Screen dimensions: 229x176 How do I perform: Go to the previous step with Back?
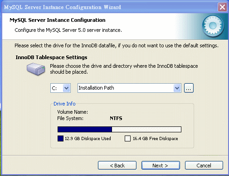117,166
